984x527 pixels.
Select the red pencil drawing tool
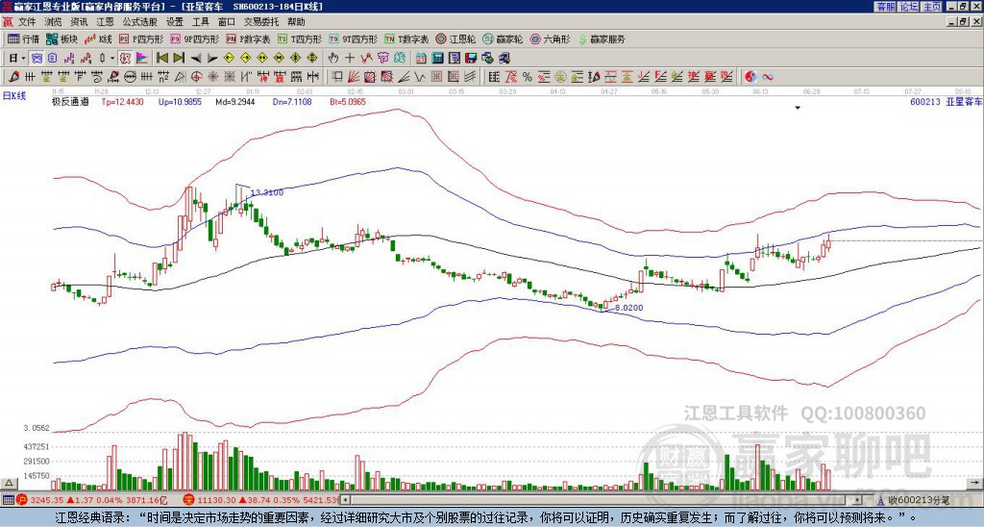pyautogui.click(x=12, y=77)
